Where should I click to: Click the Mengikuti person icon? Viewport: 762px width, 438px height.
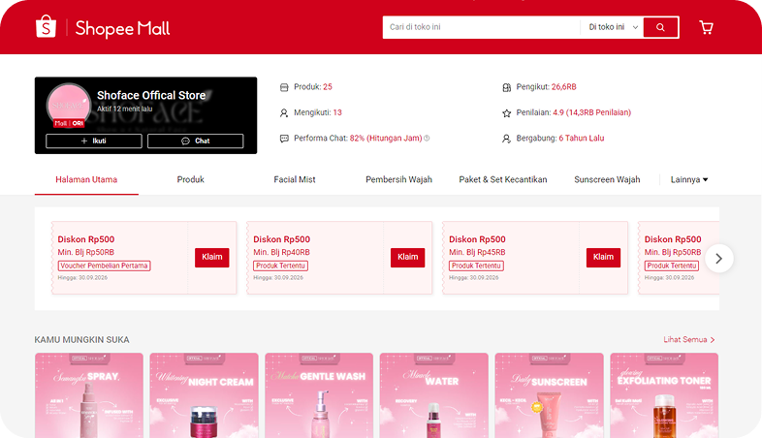coord(284,113)
